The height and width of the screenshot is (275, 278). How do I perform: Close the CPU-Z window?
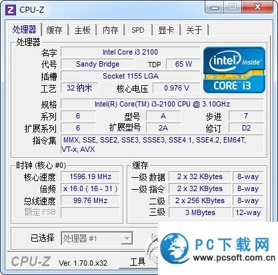tap(257, 7)
